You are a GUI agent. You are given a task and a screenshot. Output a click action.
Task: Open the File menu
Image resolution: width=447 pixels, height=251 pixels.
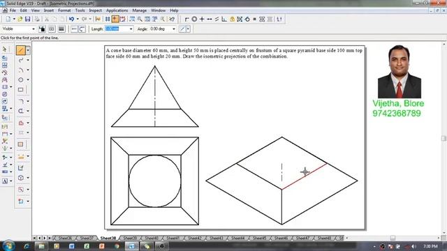tap(13, 10)
